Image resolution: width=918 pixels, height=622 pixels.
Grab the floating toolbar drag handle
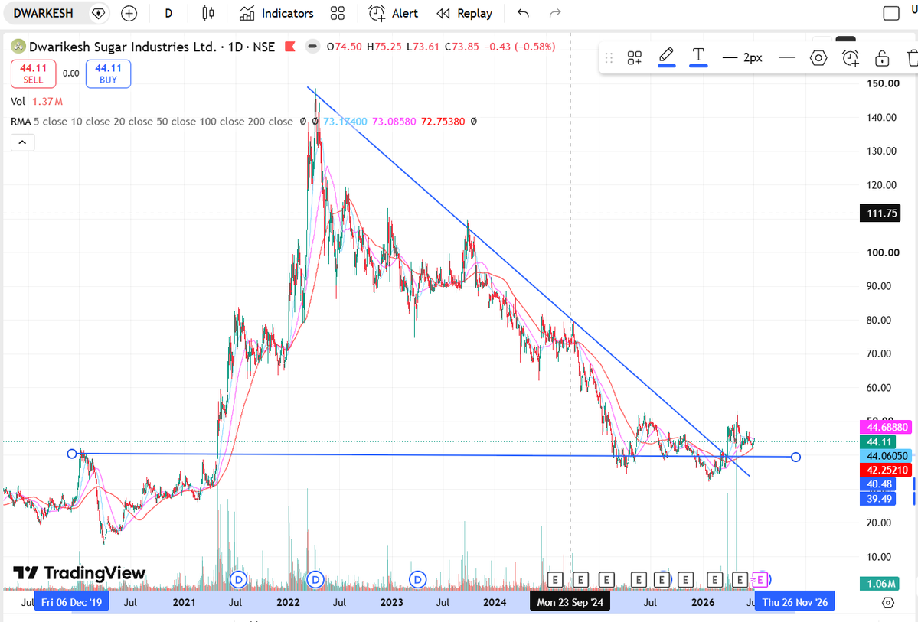click(x=609, y=57)
